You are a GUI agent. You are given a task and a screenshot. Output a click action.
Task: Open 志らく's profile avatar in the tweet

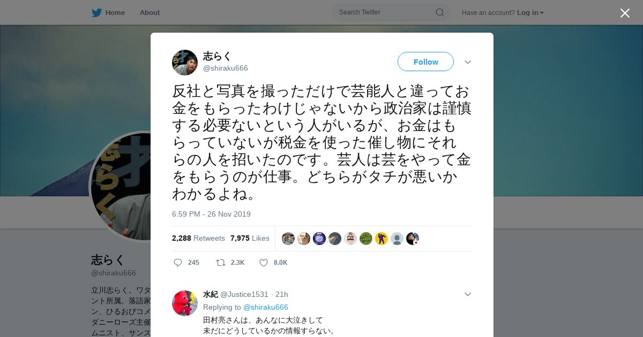tap(185, 63)
